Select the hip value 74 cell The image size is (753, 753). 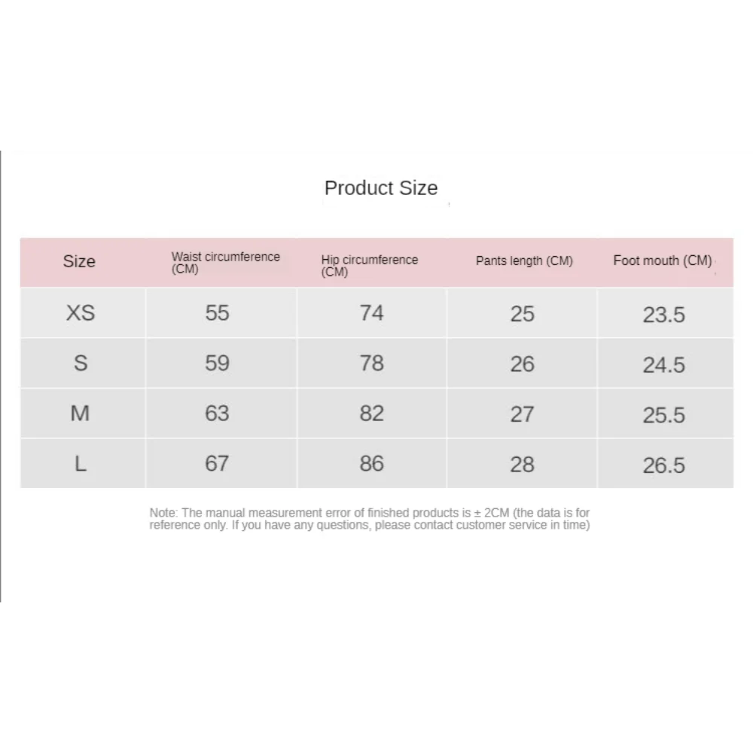(371, 312)
